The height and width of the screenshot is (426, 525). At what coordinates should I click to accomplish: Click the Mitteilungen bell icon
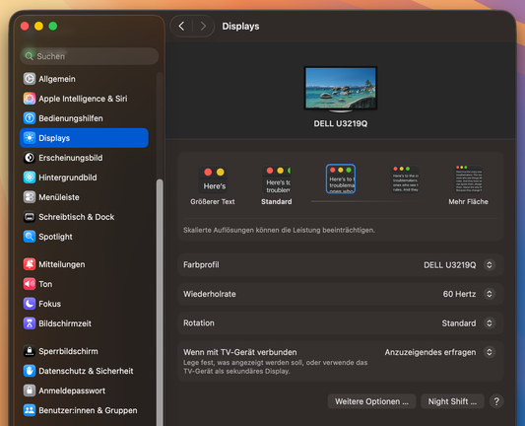click(x=30, y=264)
